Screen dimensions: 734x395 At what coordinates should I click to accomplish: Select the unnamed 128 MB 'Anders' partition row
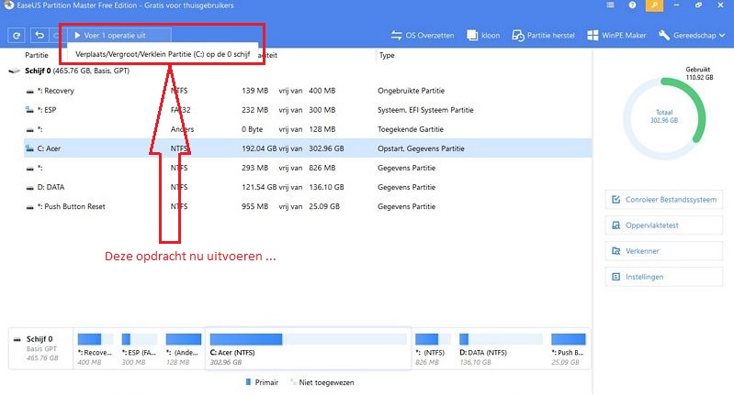(x=308, y=129)
